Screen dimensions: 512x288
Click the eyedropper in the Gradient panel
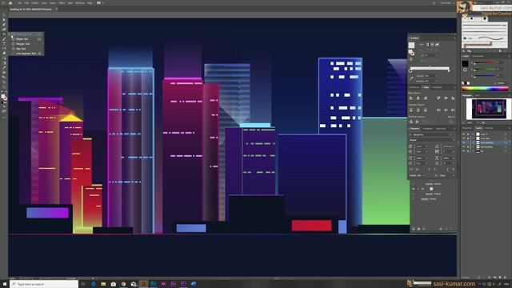pyautogui.click(x=411, y=78)
